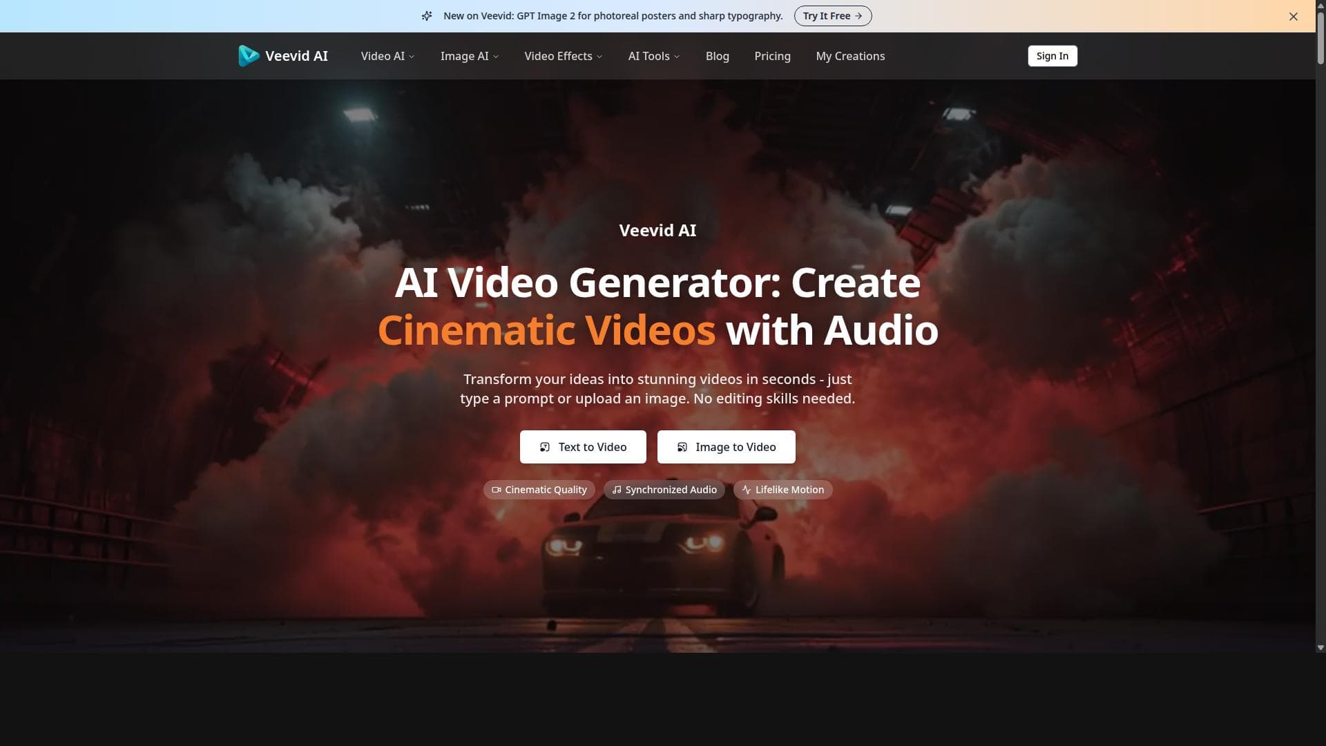Screen dimensions: 1326x746
Task: Expand the Image AI dropdown menu
Action: coord(470,56)
